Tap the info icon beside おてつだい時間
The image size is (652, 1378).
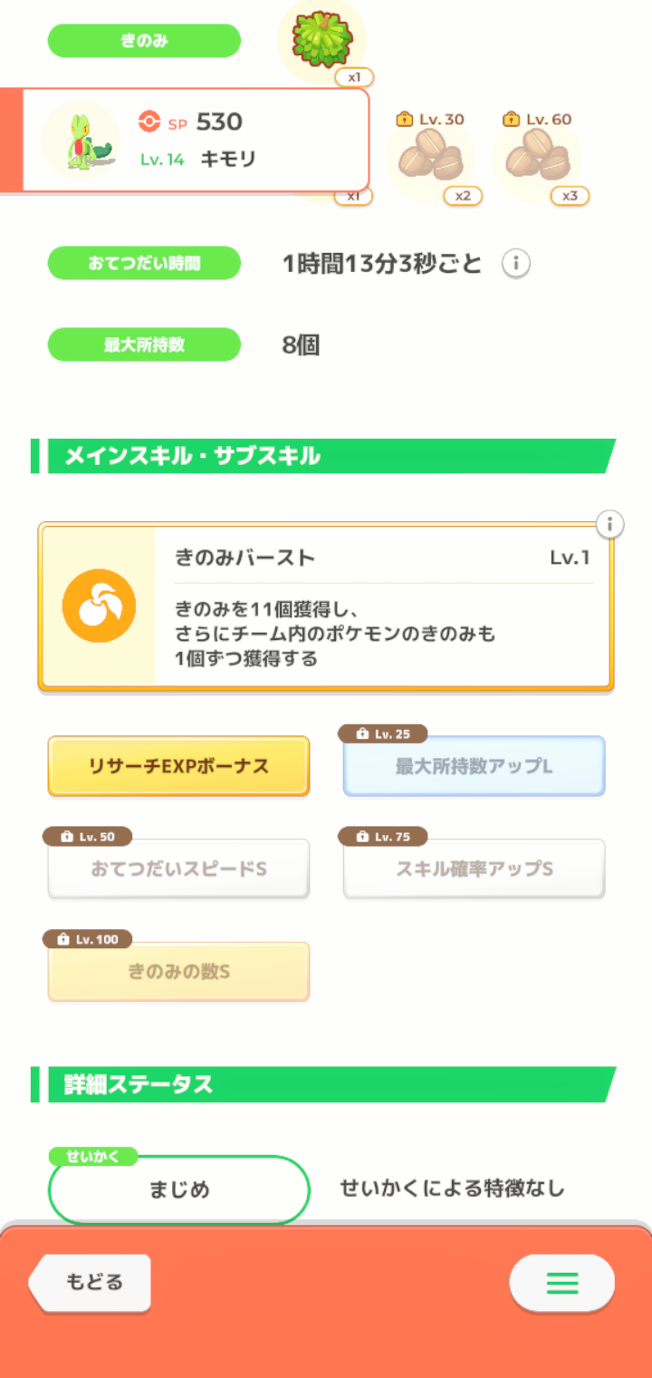point(516,264)
